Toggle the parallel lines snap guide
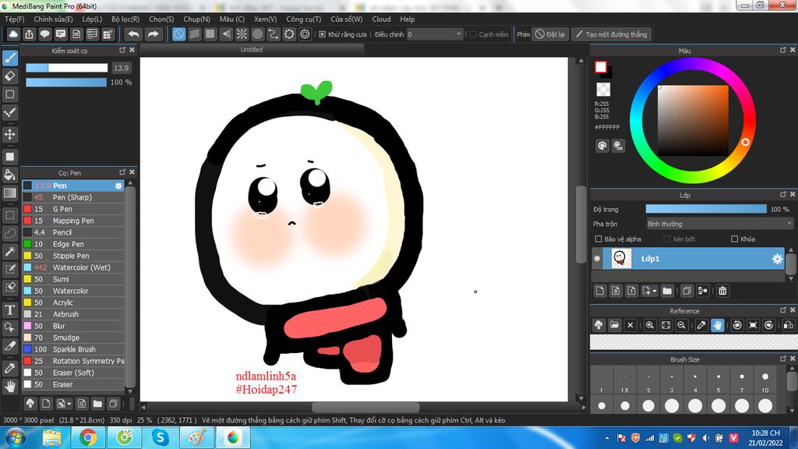The height and width of the screenshot is (449, 798). pyautogui.click(x=194, y=34)
